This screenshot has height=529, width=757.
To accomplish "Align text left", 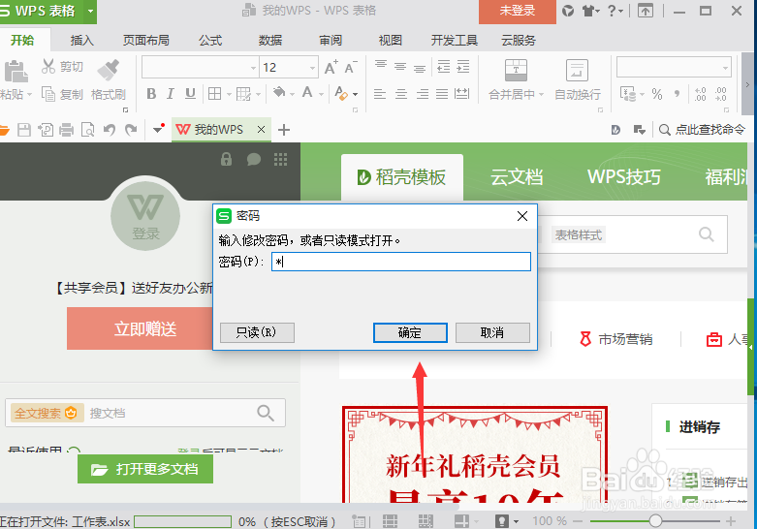I will tap(380, 94).
